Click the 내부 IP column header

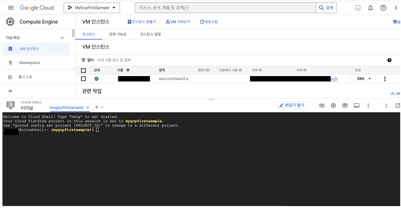tap(257, 70)
